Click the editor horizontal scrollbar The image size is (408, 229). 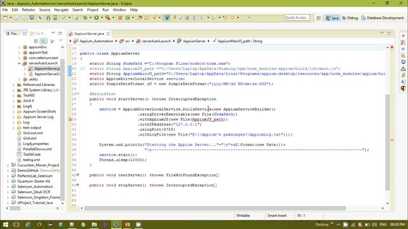point(215,208)
